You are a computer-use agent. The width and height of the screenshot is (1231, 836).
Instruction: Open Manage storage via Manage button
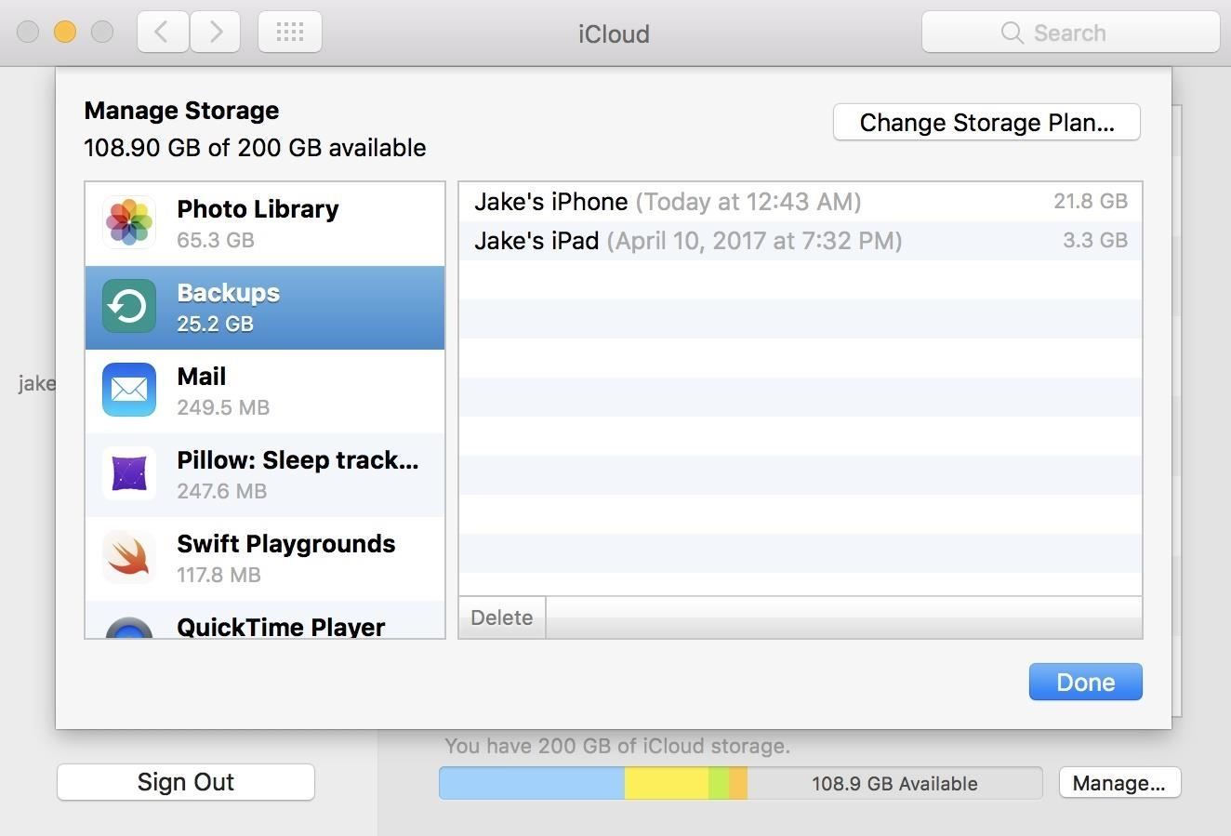[1119, 783]
